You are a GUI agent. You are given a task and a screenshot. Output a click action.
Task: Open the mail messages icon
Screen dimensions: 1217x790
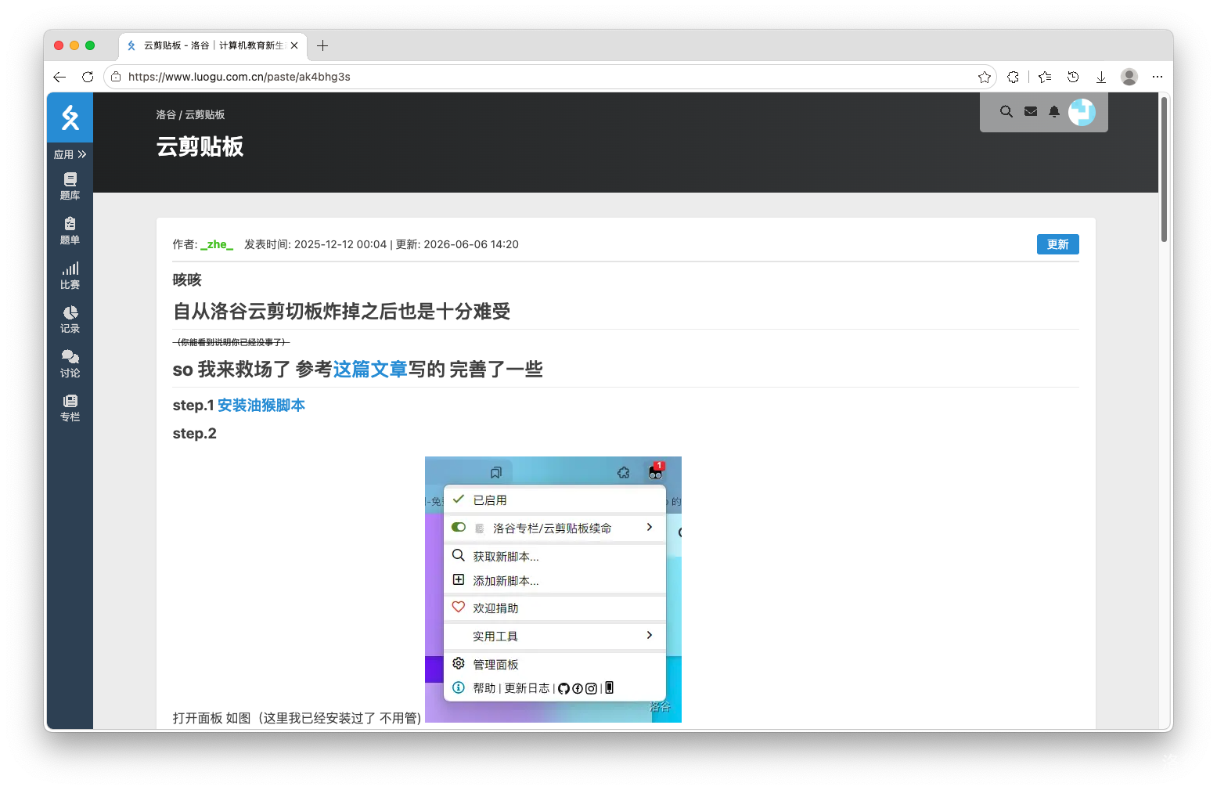1031,112
